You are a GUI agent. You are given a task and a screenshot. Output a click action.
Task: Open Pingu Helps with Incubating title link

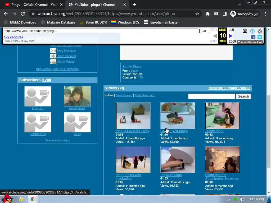(128, 177)
